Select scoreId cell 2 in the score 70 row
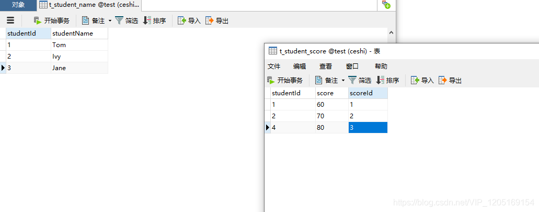This screenshot has width=539, height=212. pos(368,116)
